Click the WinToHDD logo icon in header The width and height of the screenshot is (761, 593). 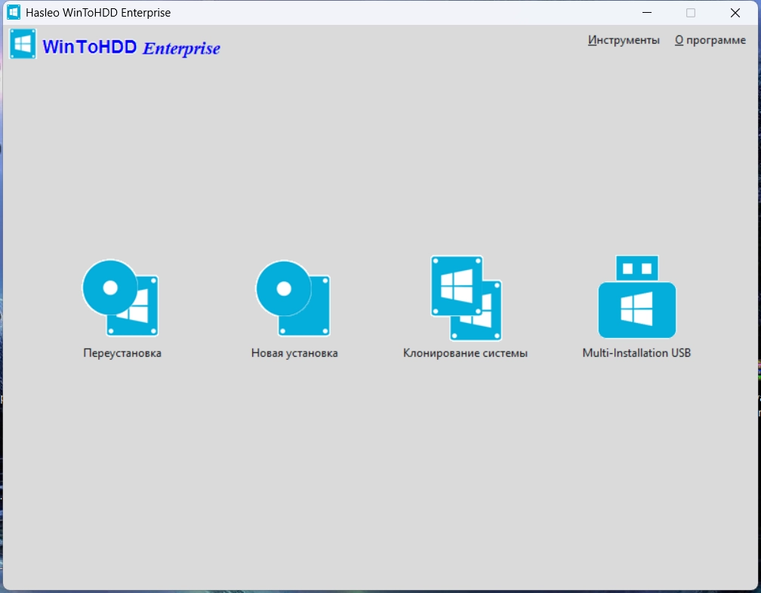(x=23, y=44)
